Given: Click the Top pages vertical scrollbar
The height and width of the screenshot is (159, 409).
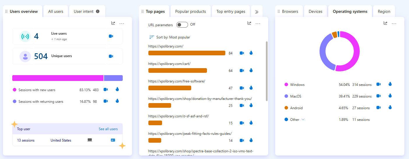Looking at the screenshot, I should [266, 71].
